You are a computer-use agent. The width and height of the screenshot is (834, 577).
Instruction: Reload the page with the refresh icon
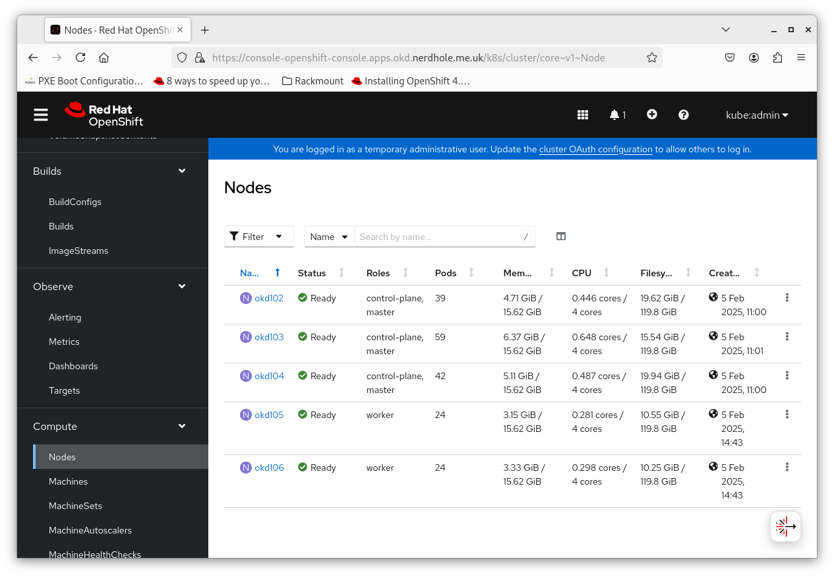tap(80, 57)
